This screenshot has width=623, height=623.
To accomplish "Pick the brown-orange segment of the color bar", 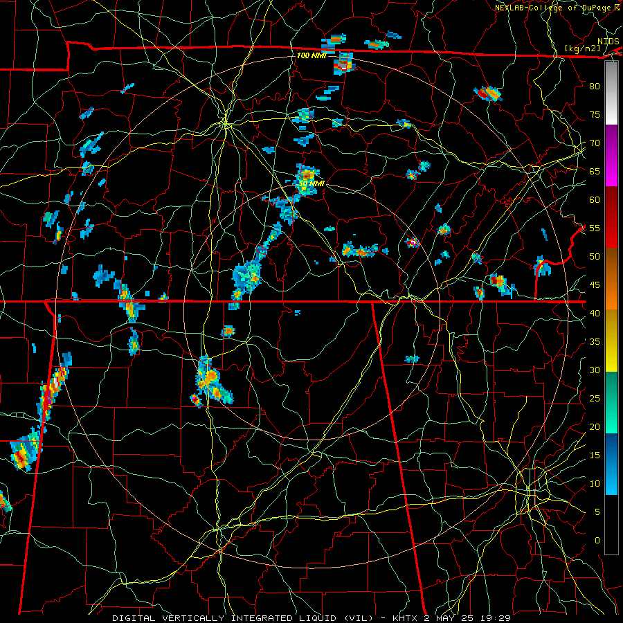I will click(611, 279).
